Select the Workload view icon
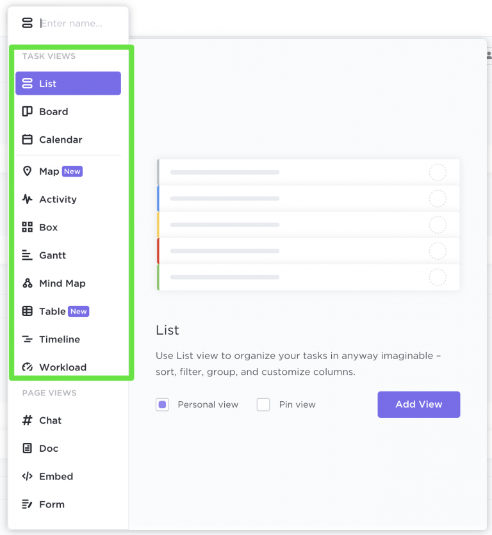 tap(26, 367)
